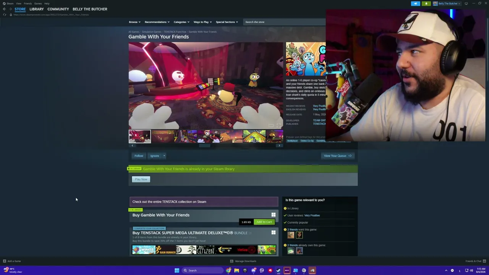The image size is (489, 275).
Task: Click the Add a Game plus icon
Action: coord(5,261)
